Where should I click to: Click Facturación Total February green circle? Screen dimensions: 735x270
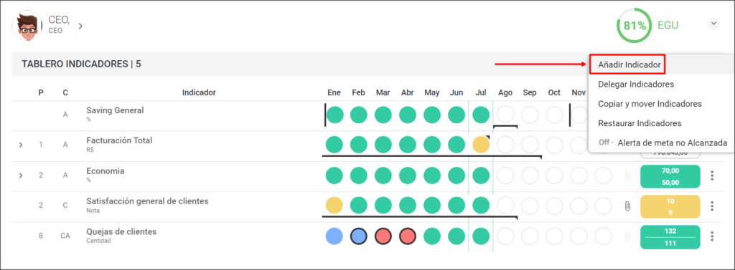pyautogui.click(x=359, y=145)
